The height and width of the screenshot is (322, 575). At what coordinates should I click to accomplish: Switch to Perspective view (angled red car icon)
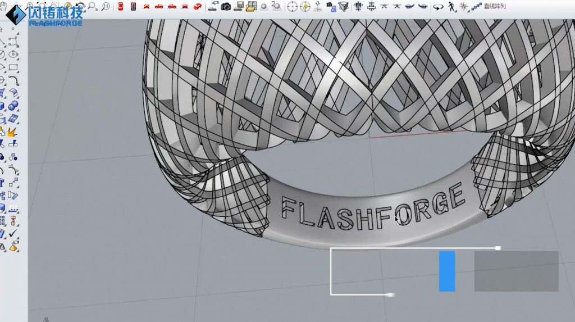pyautogui.click(x=198, y=6)
